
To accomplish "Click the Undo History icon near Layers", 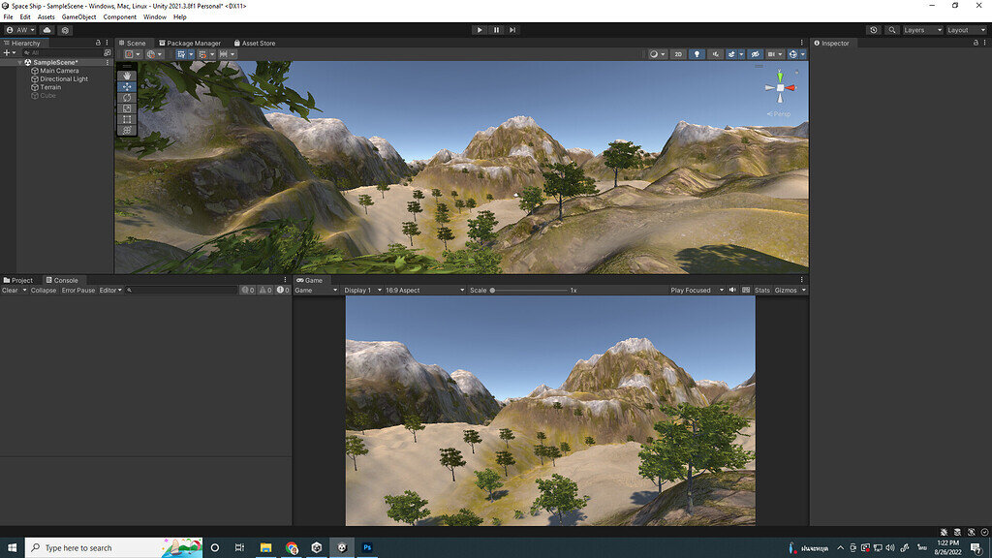I will [874, 30].
